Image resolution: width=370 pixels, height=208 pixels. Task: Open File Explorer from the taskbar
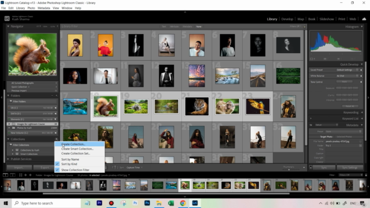tap(159, 203)
